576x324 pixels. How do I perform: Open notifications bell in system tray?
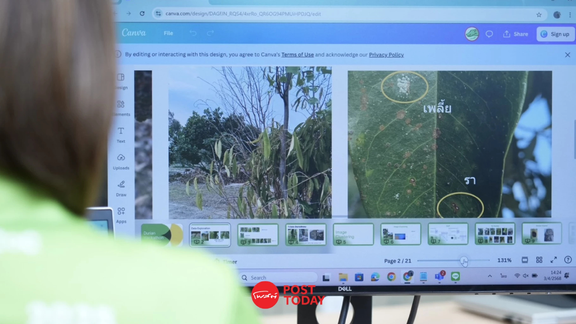tap(567, 276)
